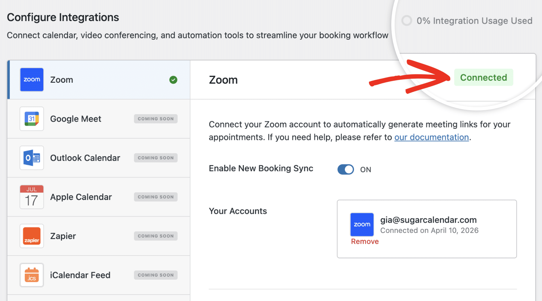
Task: Select the Zapier integration tab
Action: point(99,236)
